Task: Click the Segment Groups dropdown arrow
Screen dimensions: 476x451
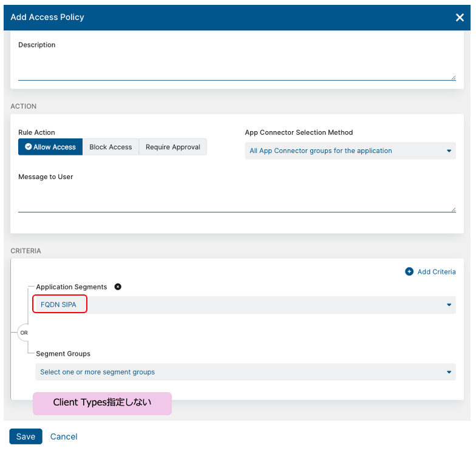Action: 449,372
